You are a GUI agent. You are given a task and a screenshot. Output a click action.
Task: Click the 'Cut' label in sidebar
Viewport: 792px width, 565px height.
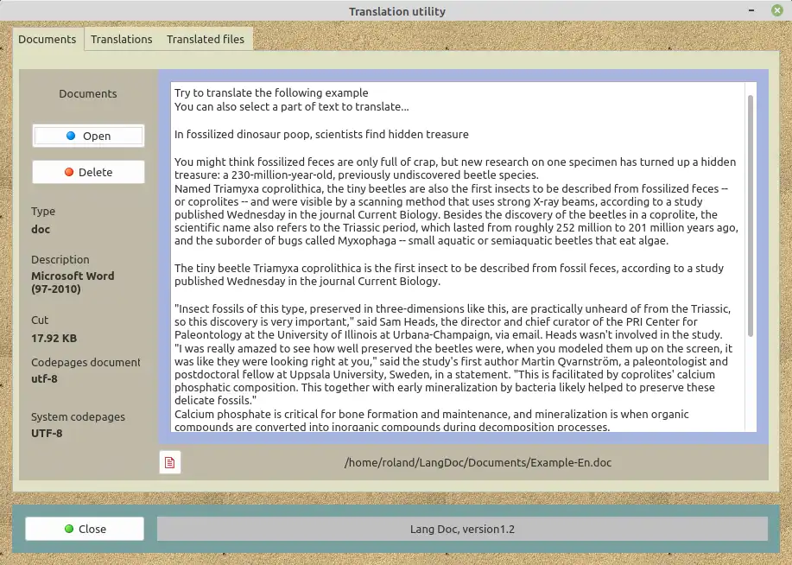(x=40, y=320)
